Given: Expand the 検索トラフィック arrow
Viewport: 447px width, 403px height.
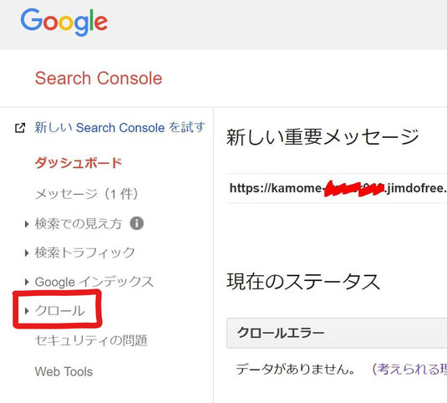Looking at the screenshot, I should 27,253.
